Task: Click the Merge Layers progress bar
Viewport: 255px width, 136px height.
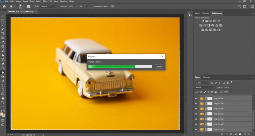Action: [x=120, y=67]
